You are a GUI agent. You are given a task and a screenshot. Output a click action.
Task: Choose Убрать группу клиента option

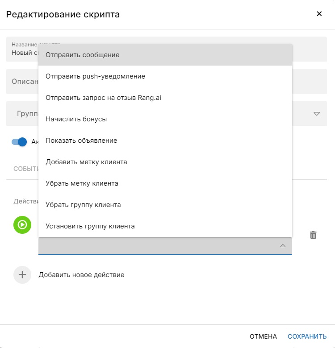click(165, 205)
